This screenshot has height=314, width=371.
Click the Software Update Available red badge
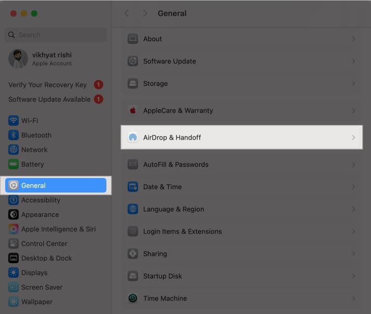[x=99, y=99]
